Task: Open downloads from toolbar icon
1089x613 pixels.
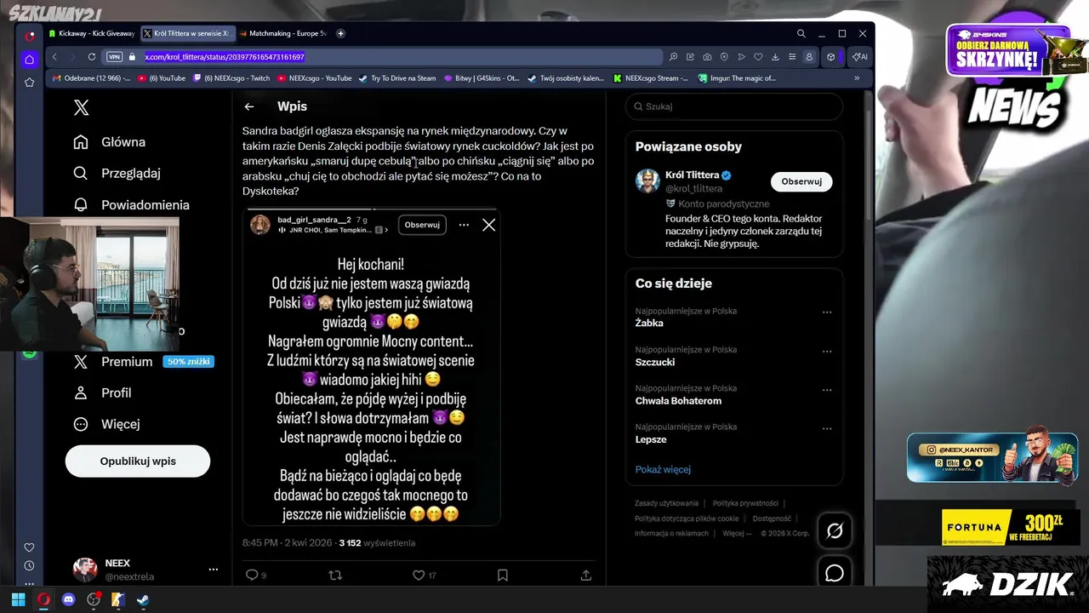Action: [775, 57]
